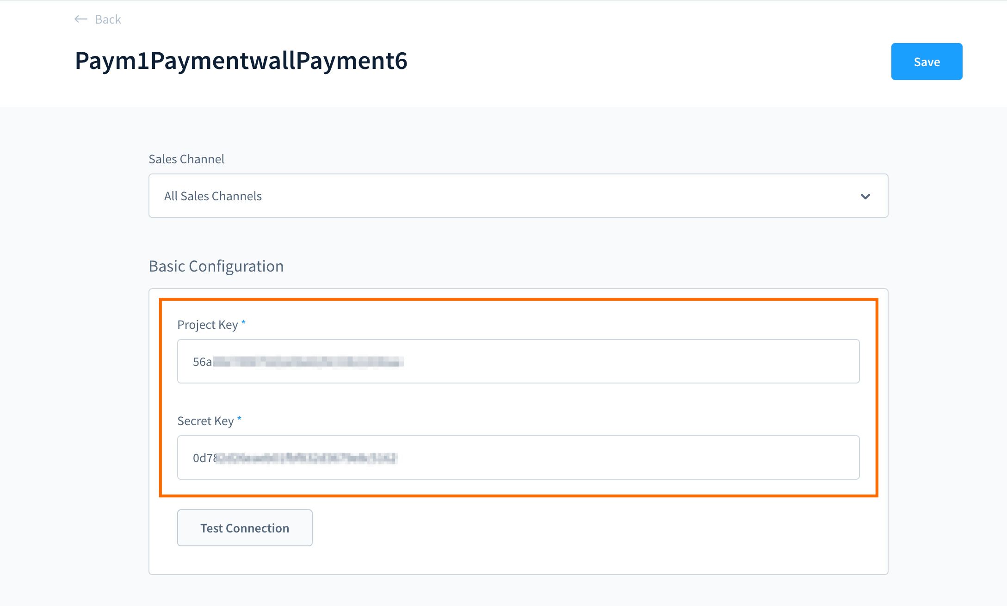Focus the Secret Key input field
1007x606 pixels.
click(518, 458)
